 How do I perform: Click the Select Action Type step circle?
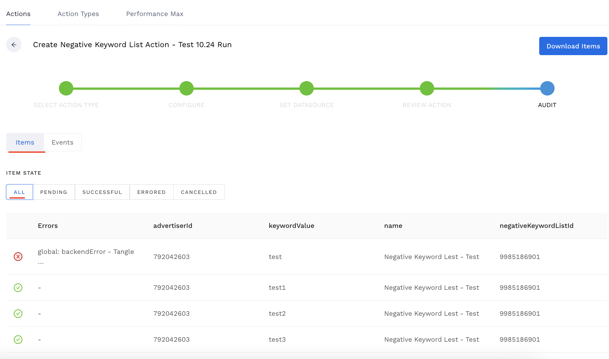pos(66,88)
